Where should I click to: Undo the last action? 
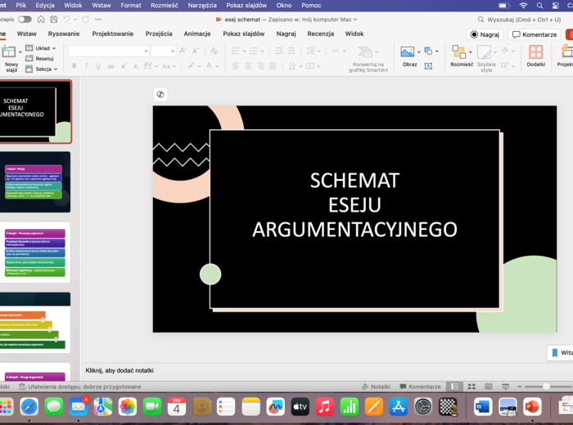pyautogui.click(x=66, y=20)
